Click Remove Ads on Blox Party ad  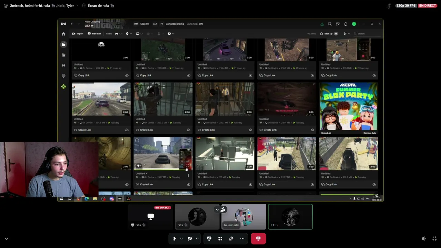[369, 133]
